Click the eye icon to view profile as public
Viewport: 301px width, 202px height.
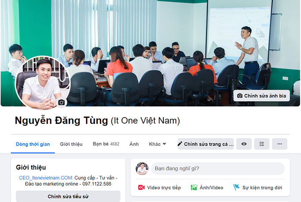[244, 144]
